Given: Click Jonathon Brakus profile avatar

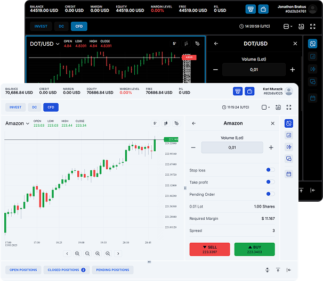Looking at the screenshot, I should pos(313,9).
